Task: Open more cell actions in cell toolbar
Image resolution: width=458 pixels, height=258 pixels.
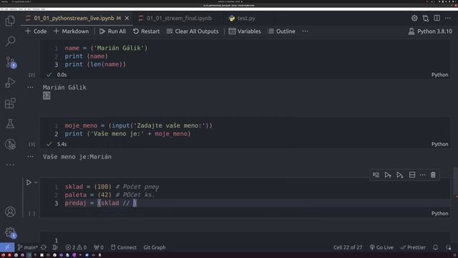Action: [x=423, y=175]
